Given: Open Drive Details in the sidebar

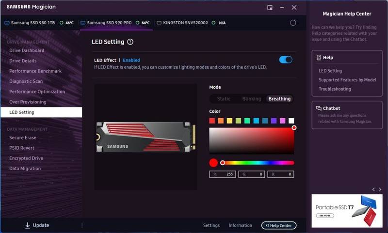Looking at the screenshot, I should pos(23,61).
